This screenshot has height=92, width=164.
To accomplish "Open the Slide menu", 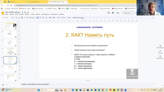I will [33, 14].
